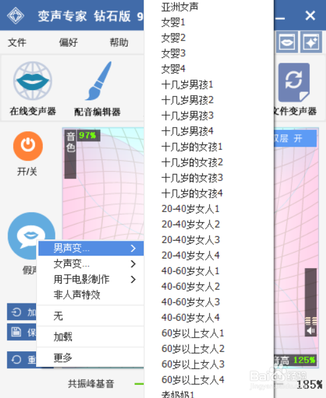Viewport: 326px width, 398px height.
Task: Choose 40-60岁女人2 voice preset
Action: (190, 286)
